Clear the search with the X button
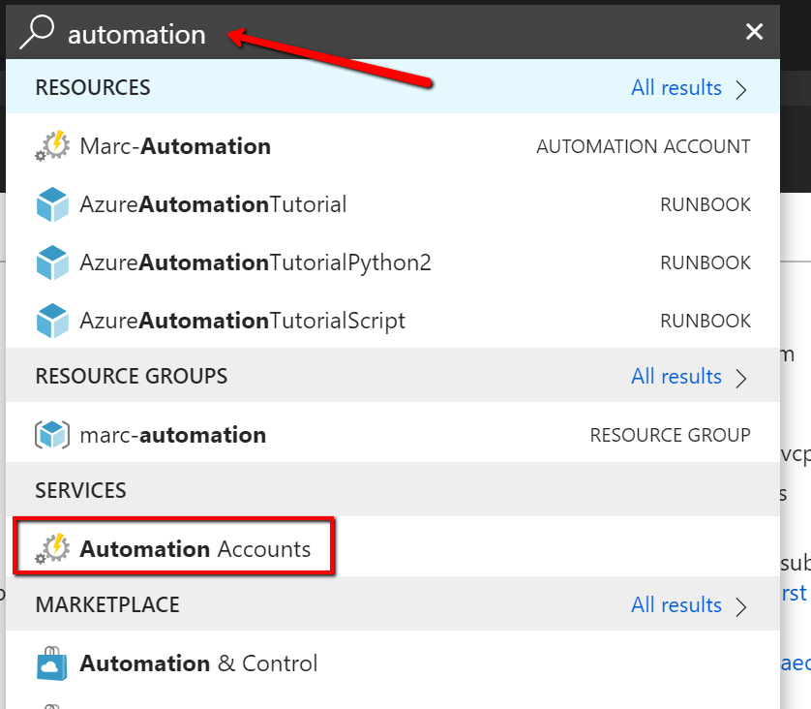This screenshot has height=709, width=811. (x=754, y=31)
